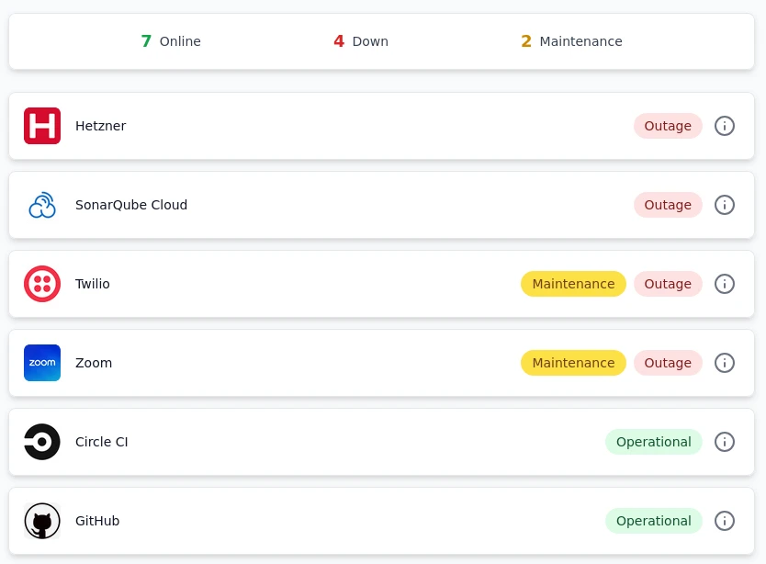The width and height of the screenshot is (766, 564).
Task: Click the Zoom logo icon
Action: [42, 363]
